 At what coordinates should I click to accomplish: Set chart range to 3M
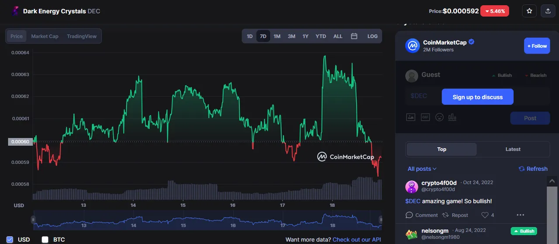[291, 36]
